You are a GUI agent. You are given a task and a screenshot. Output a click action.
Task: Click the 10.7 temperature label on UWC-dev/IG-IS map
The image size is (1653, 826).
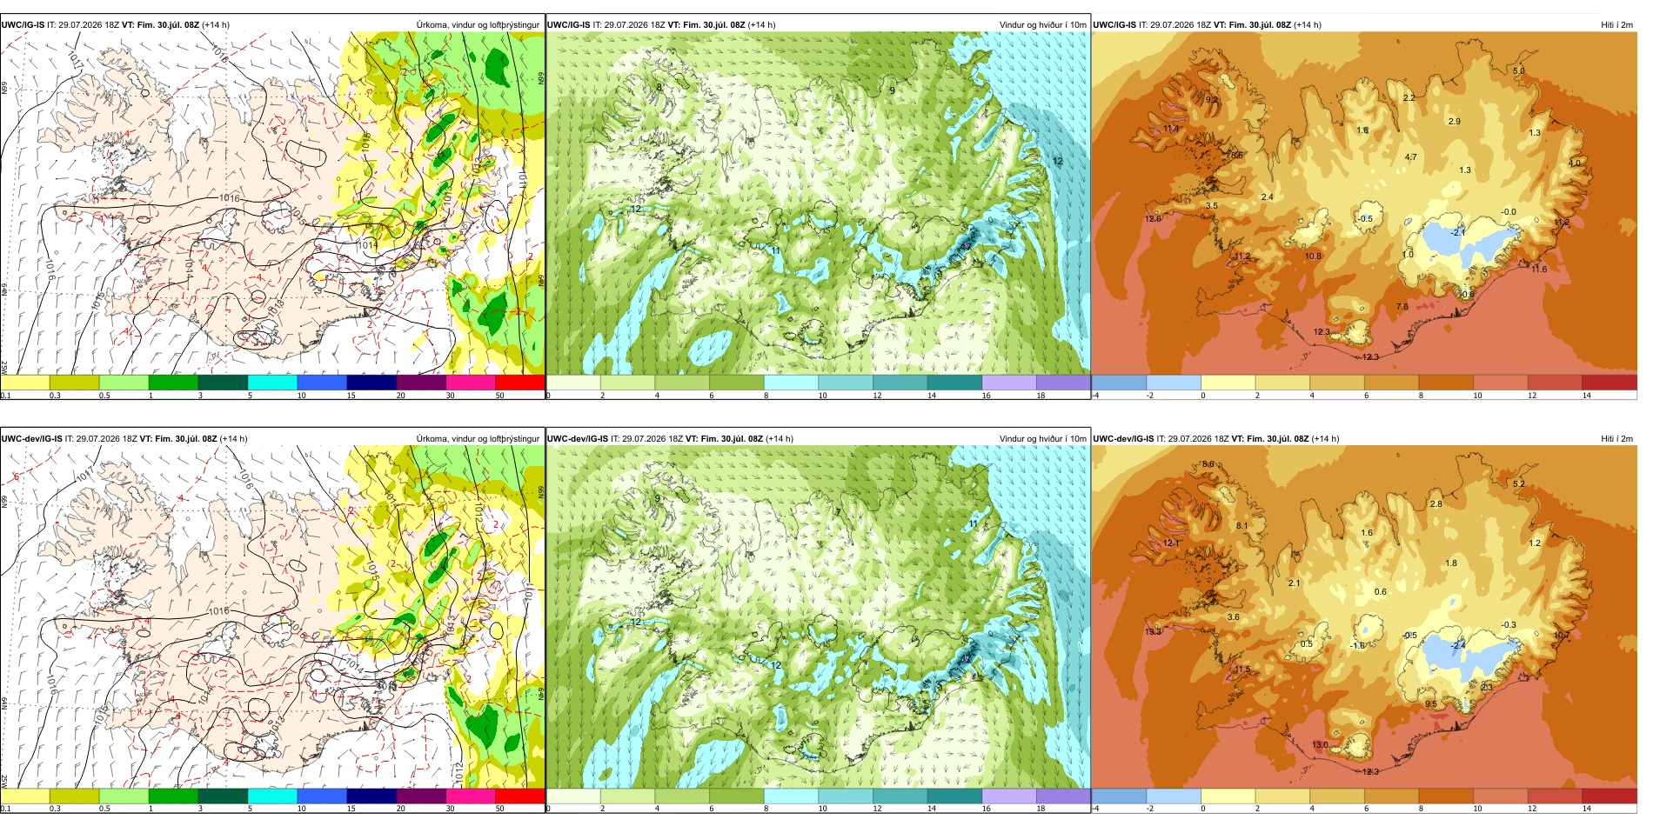click(1562, 636)
